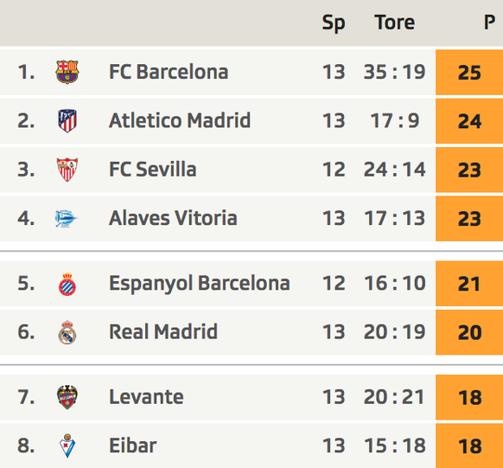The width and height of the screenshot is (503, 468).
Task: Click the Eibar crest icon
Action: (x=67, y=446)
